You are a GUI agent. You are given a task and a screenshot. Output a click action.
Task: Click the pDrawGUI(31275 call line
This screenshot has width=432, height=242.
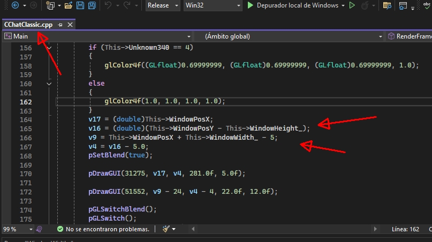[x=166, y=173]
